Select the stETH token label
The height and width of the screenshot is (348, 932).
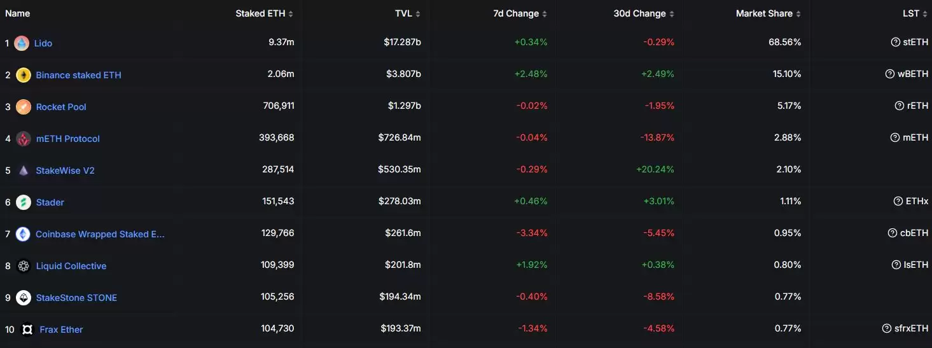[916, 42]
